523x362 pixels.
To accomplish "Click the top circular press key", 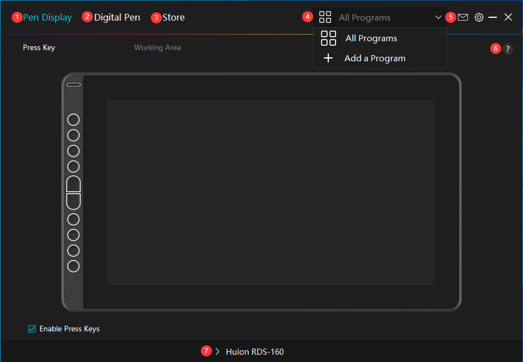I will (73, 120).
